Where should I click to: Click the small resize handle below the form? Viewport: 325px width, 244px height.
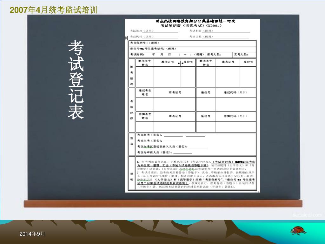[257, 192]
